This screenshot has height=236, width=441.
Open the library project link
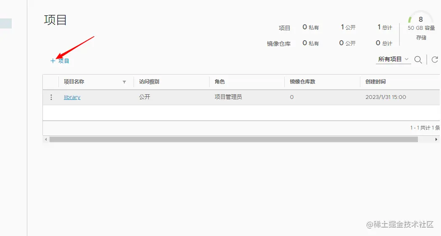[72, 97]
